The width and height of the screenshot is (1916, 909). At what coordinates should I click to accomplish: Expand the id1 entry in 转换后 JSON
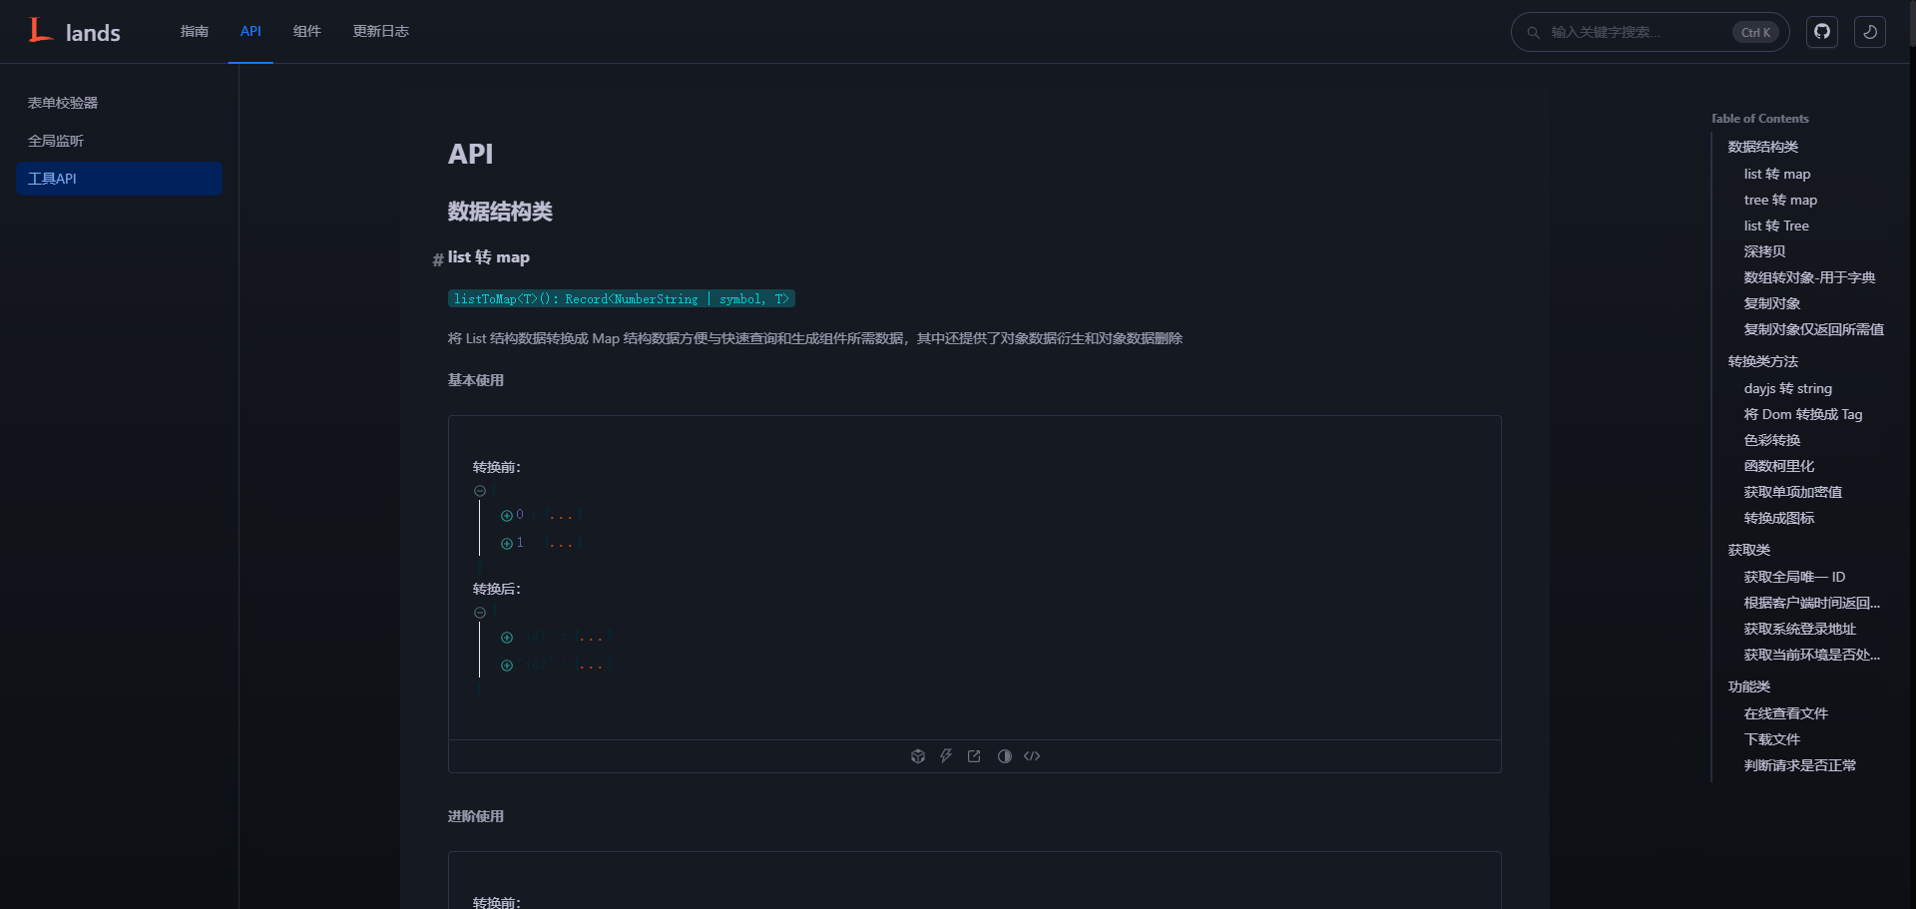pyautogui.click(x=507, y=638)
